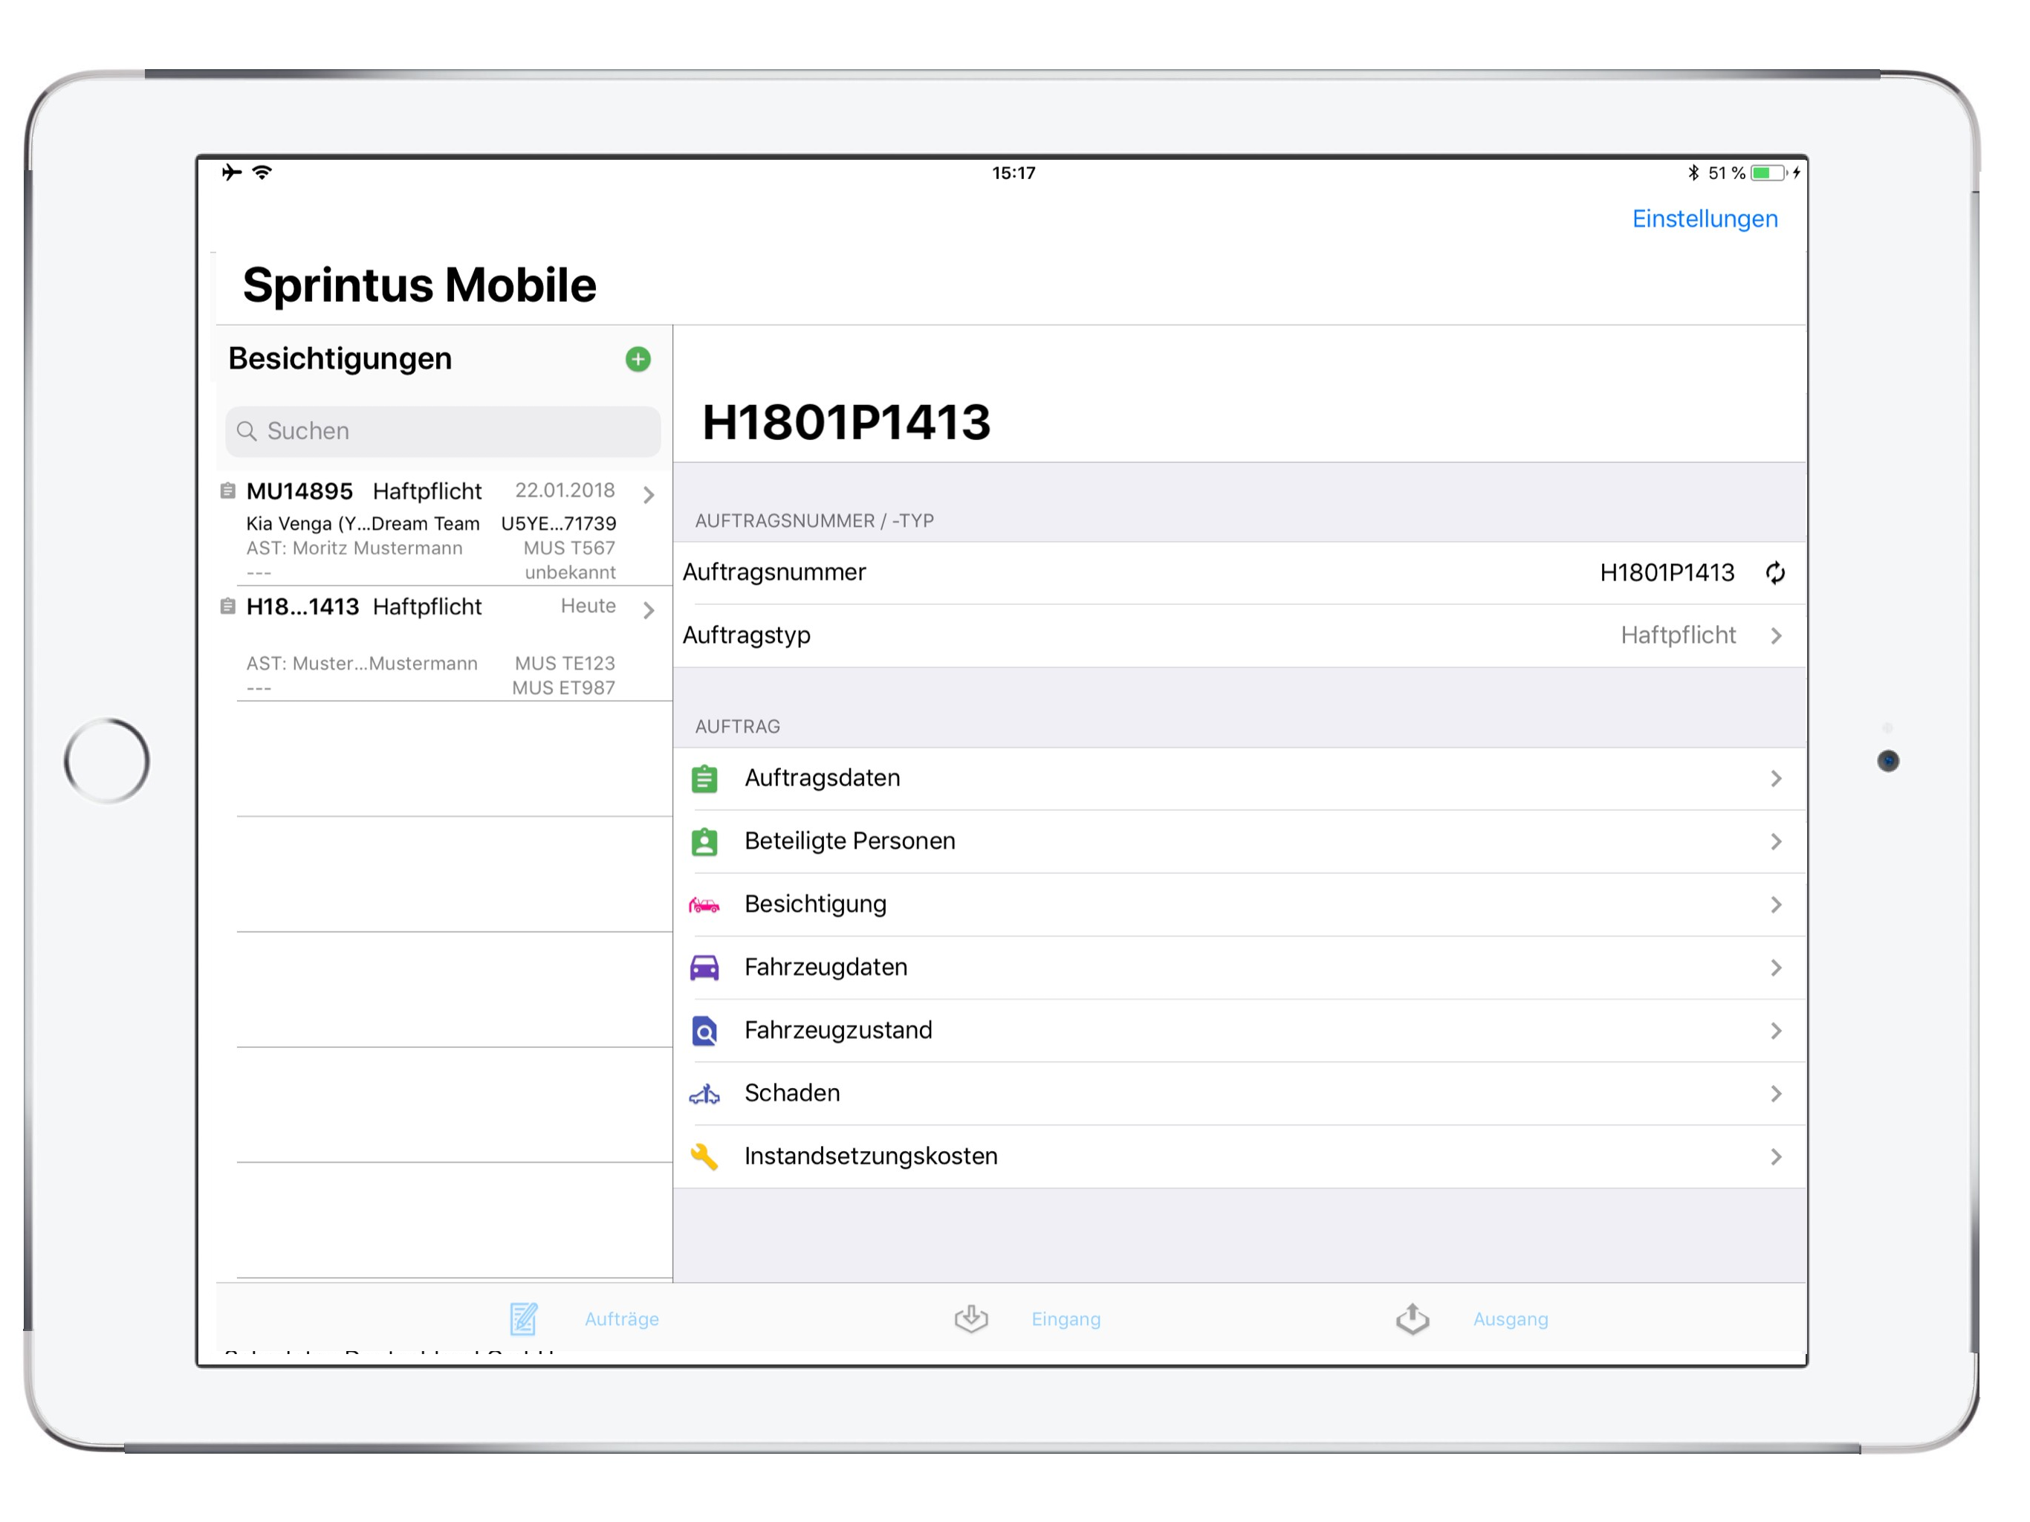Tap the Wi-Fi icon in status bar
The image size is (2030, 1522).
pyautogui.click(x=262, y=172)
